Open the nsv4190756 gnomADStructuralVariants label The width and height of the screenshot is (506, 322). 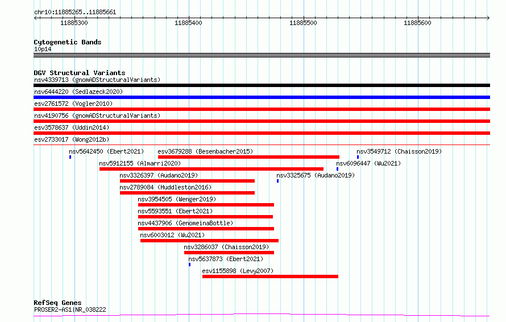(x=97, y=115)
